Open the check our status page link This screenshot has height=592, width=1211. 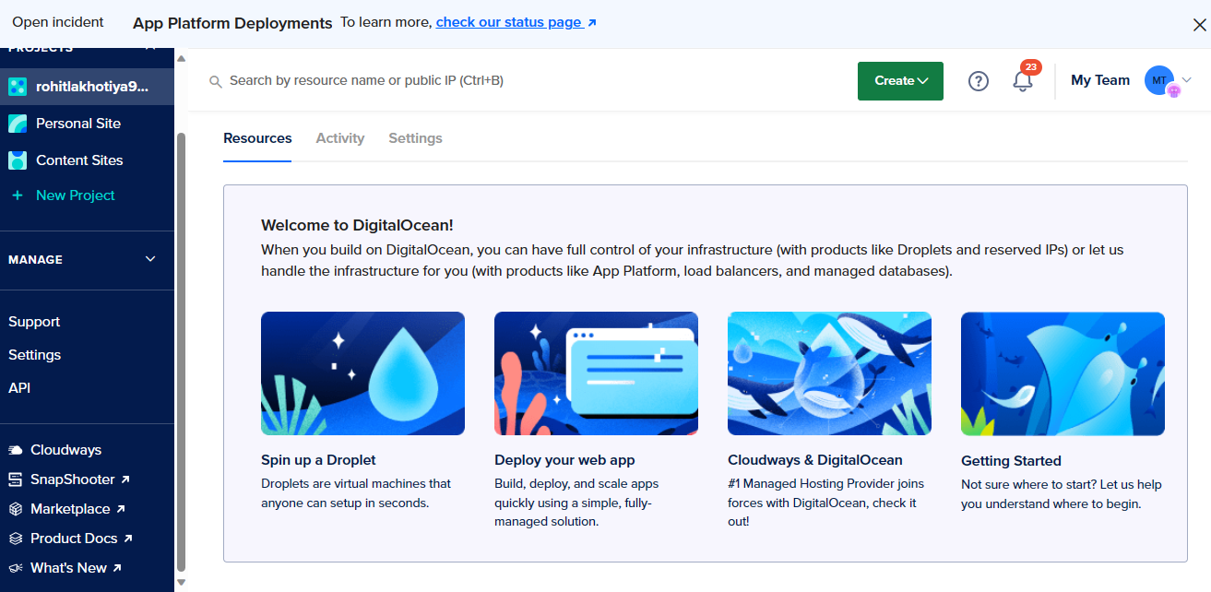510,22
